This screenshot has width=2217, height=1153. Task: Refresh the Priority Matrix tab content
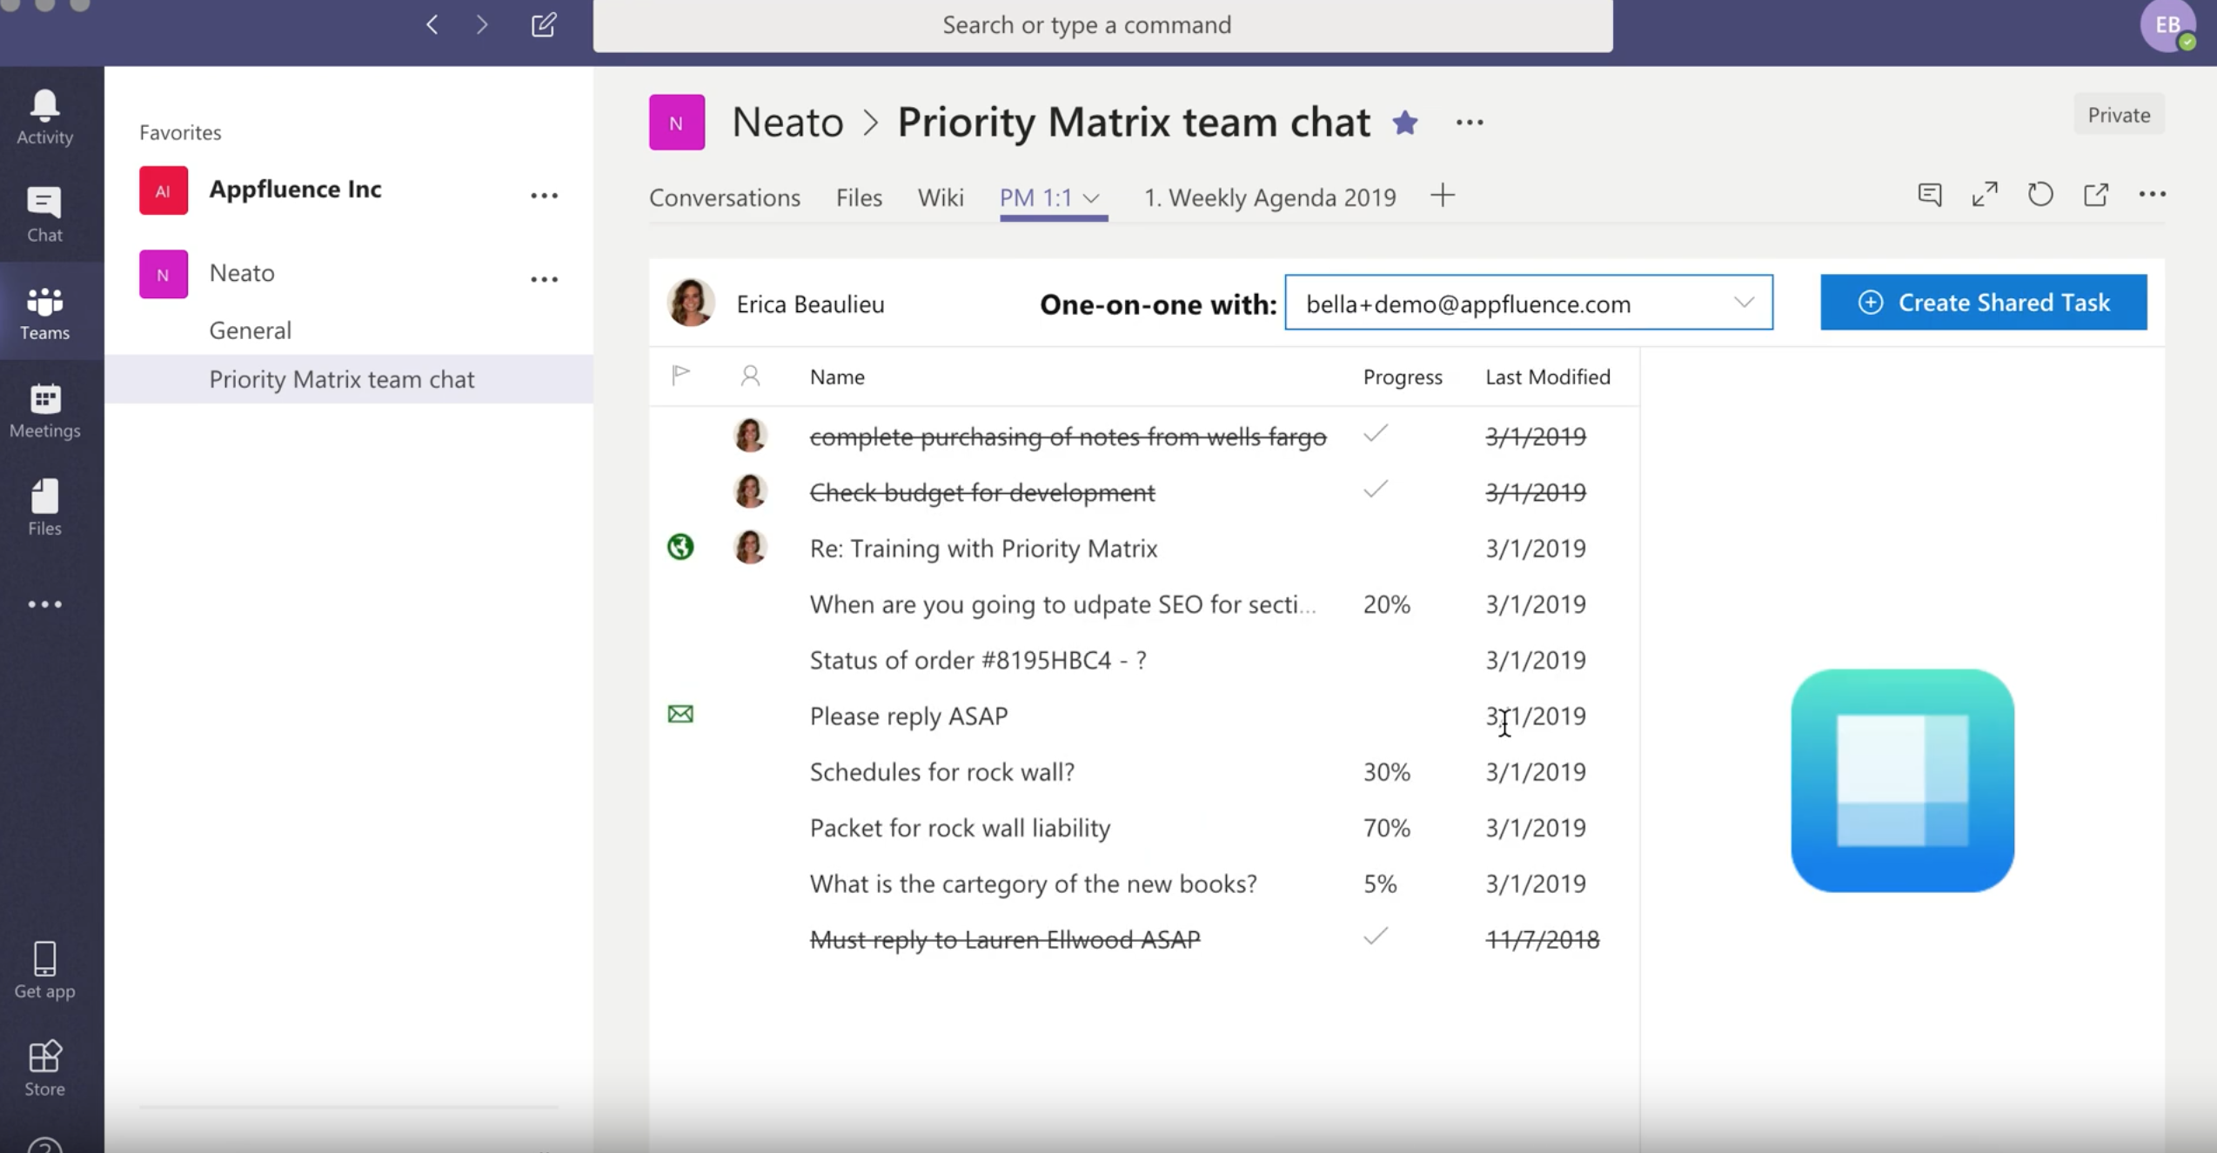click(2040, 195)
